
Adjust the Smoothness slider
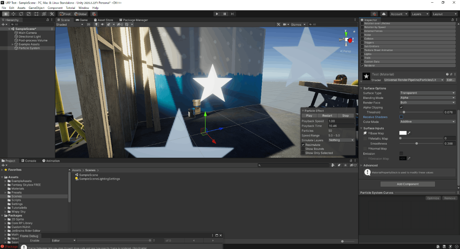point(421,144)
